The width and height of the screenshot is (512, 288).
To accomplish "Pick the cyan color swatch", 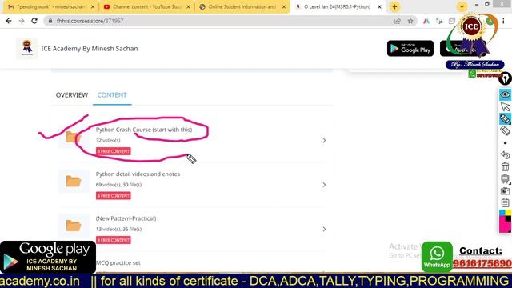I will (x=502, y=213).
